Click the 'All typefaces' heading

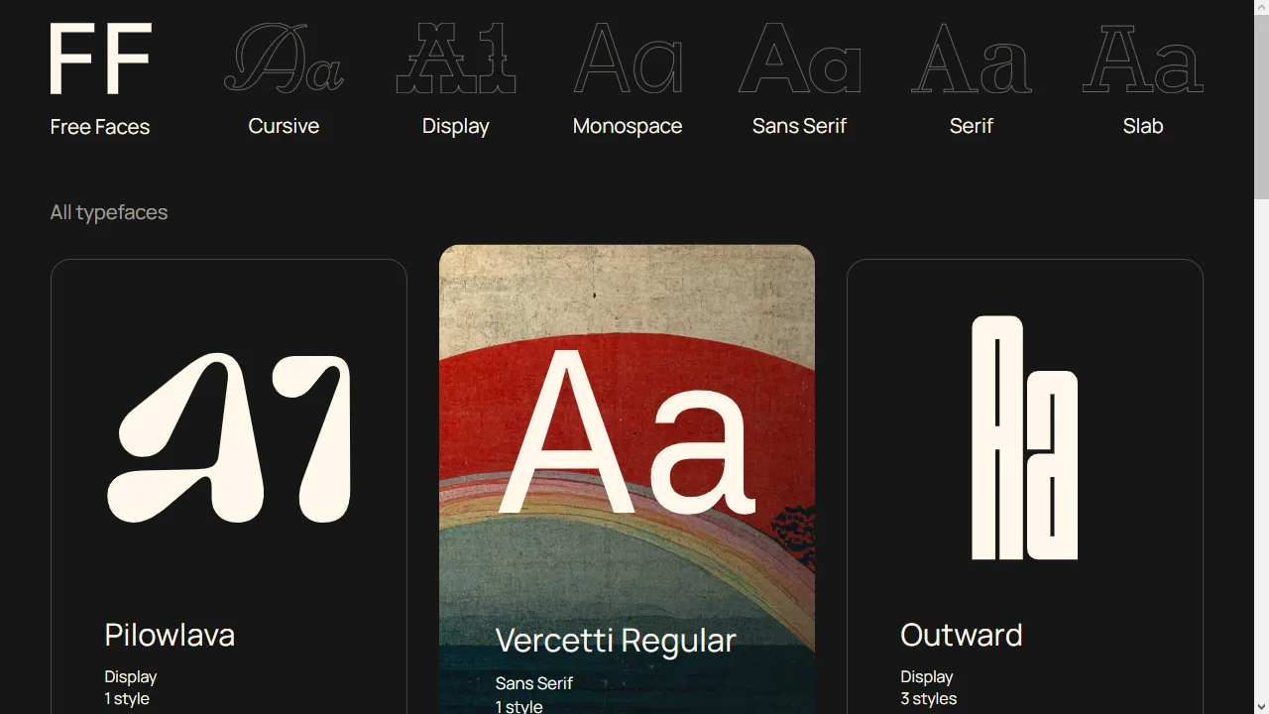(x=109, y=212)
